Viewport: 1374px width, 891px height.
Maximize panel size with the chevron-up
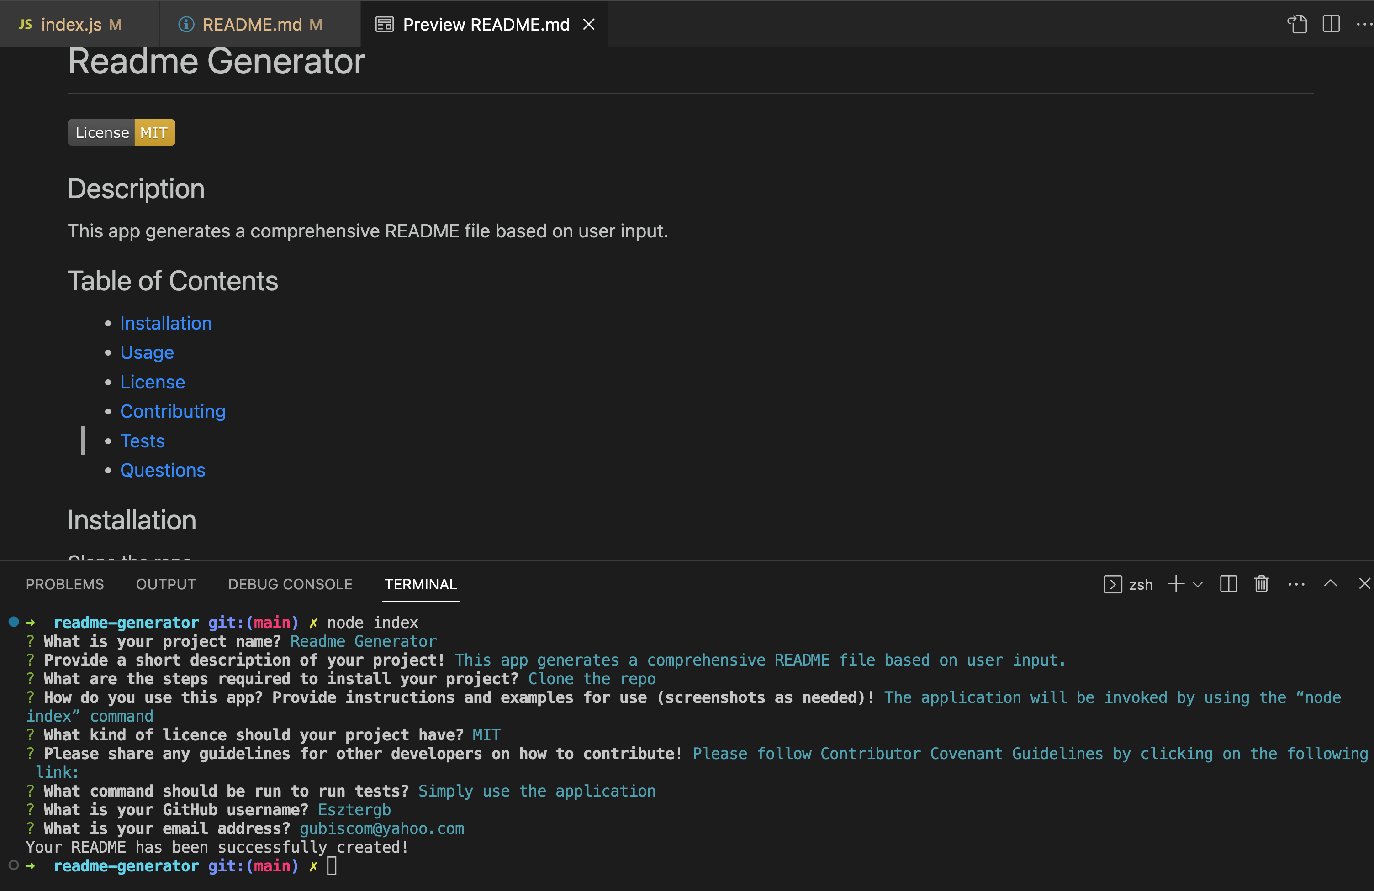pos(1330,583)
